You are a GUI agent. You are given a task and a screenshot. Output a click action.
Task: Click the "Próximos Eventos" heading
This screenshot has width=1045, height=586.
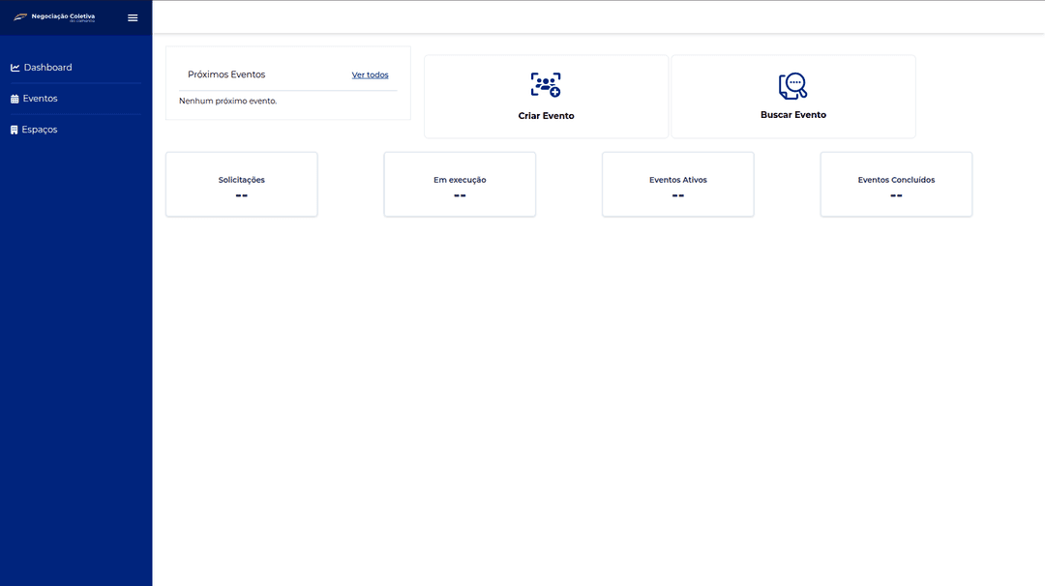(226, 74)
